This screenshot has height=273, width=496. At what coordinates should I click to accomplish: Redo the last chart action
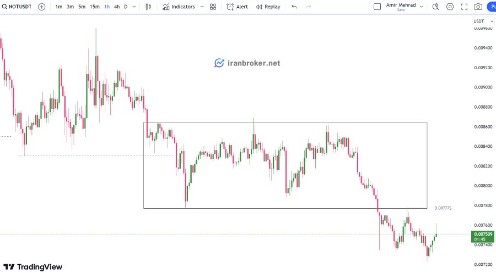coord(309,7)
